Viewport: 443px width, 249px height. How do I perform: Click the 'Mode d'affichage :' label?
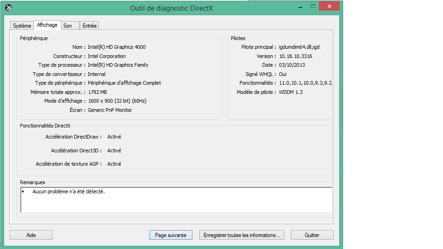65,101
